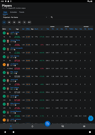The image size is (95, 135).
Task: Open Zach Wilson player profile link
Action: tap(15, 88)
